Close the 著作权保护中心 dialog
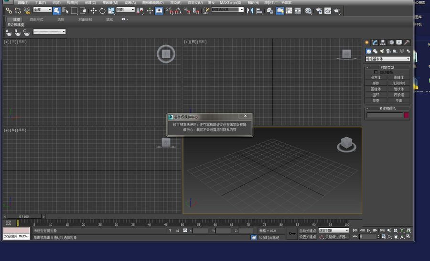 point(246,116)
